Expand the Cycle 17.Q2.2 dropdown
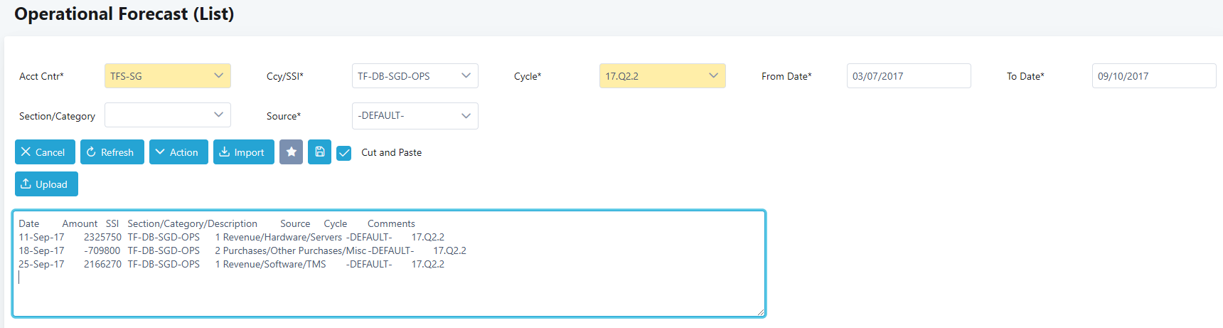Viewport: 1223px width, 328px height. click(663, 76)
